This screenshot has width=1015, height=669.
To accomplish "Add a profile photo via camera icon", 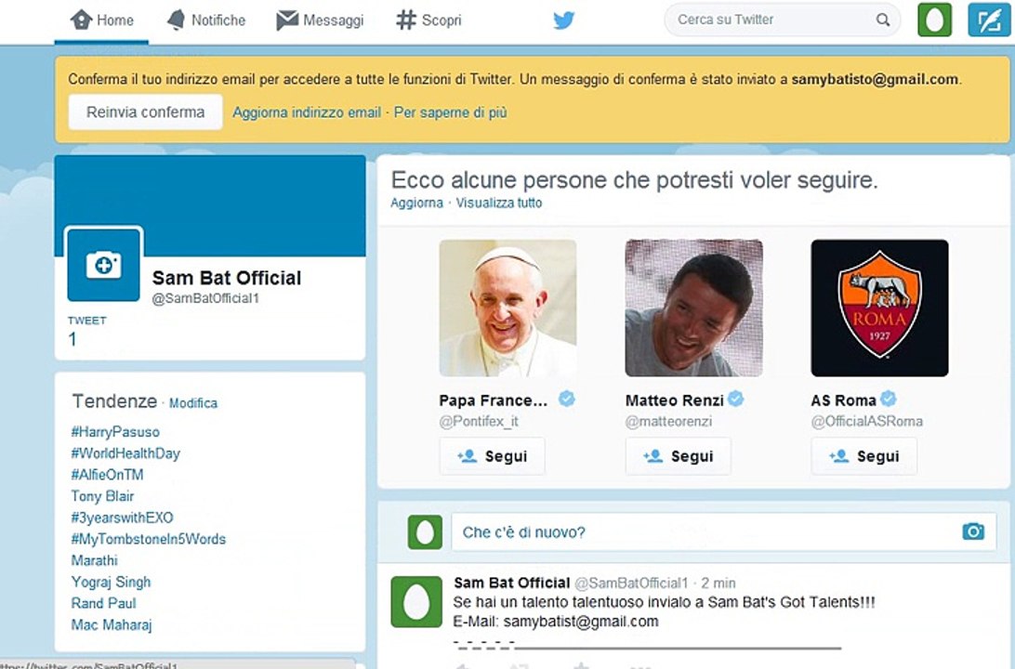I will (103, 265).
